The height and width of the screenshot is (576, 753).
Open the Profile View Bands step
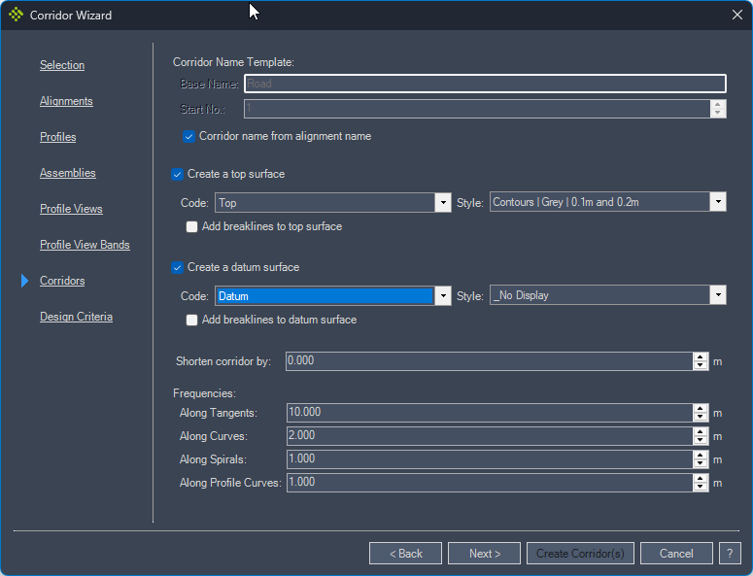click(x=85, y=245)
